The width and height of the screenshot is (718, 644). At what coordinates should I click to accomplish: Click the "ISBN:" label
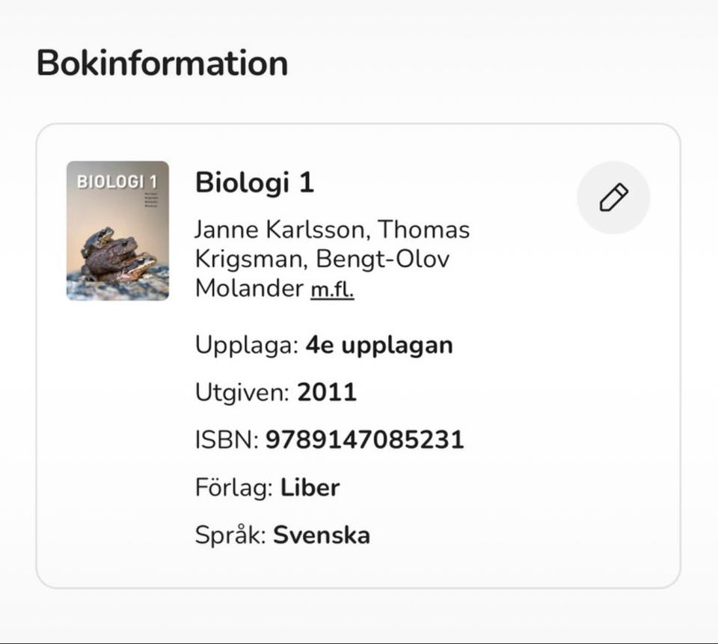(227, 440)
